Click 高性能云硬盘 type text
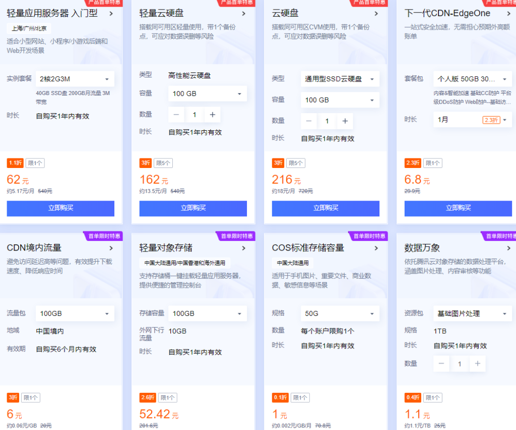516x430 pixels. pos(189,75)
